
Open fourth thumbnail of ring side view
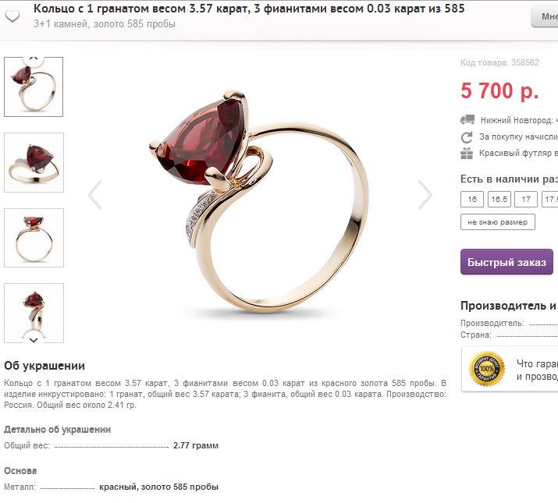(x=34, y=313)
